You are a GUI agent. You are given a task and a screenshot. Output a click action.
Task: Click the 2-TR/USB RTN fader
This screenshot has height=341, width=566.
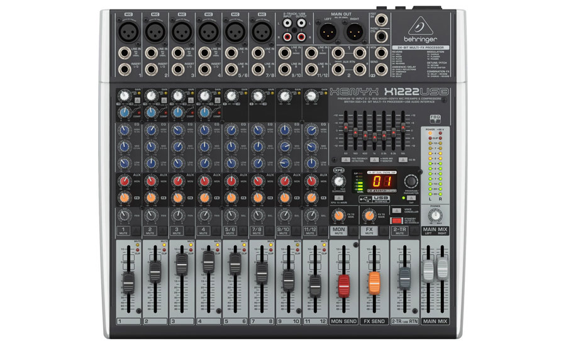point(404,277)
